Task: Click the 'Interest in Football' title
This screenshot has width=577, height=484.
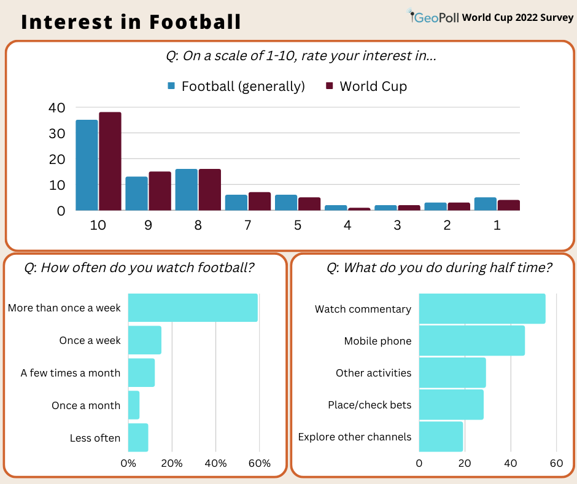Action: 131,21
